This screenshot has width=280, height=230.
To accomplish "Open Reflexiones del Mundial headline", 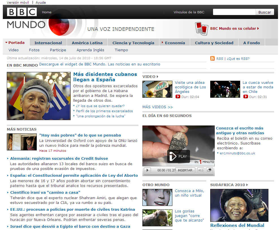I will 237,225.
